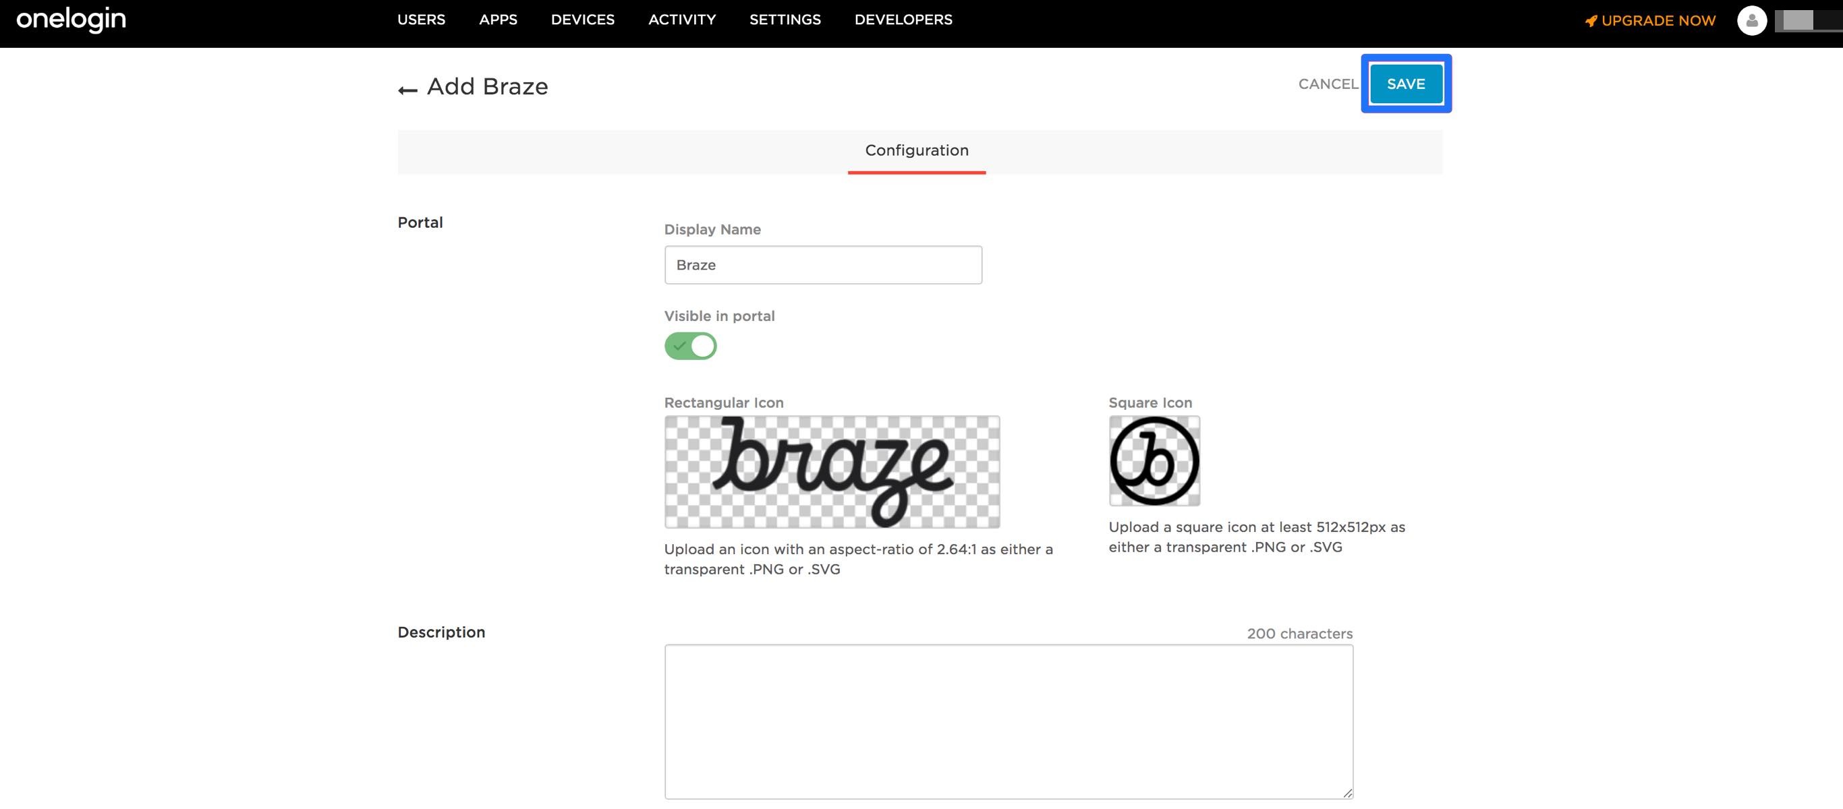Open the ACTIVITY menu
Image resolution: width=1843 pixels, height=809 pixels.
click(x=681, y=20)
